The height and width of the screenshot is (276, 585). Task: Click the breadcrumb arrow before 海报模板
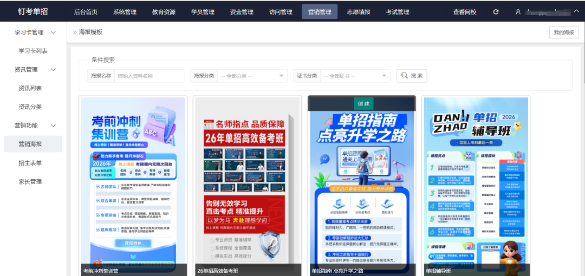coord(75,32)
